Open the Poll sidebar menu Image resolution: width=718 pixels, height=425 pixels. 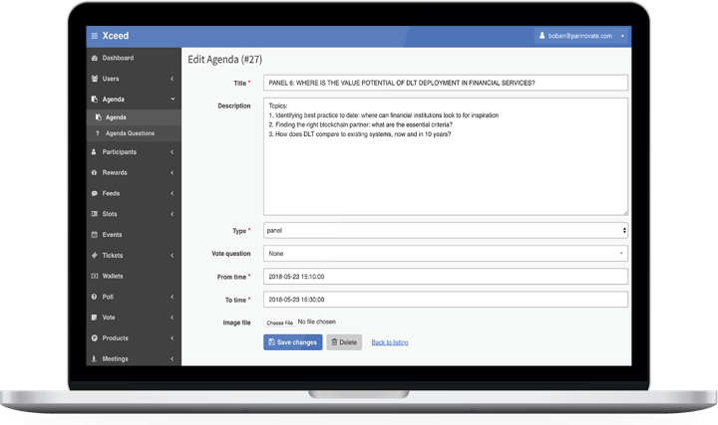[x=132, y=297]
